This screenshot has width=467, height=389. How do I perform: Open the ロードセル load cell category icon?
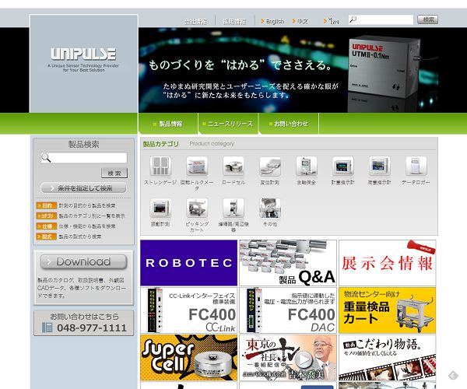tap(233, 166)
